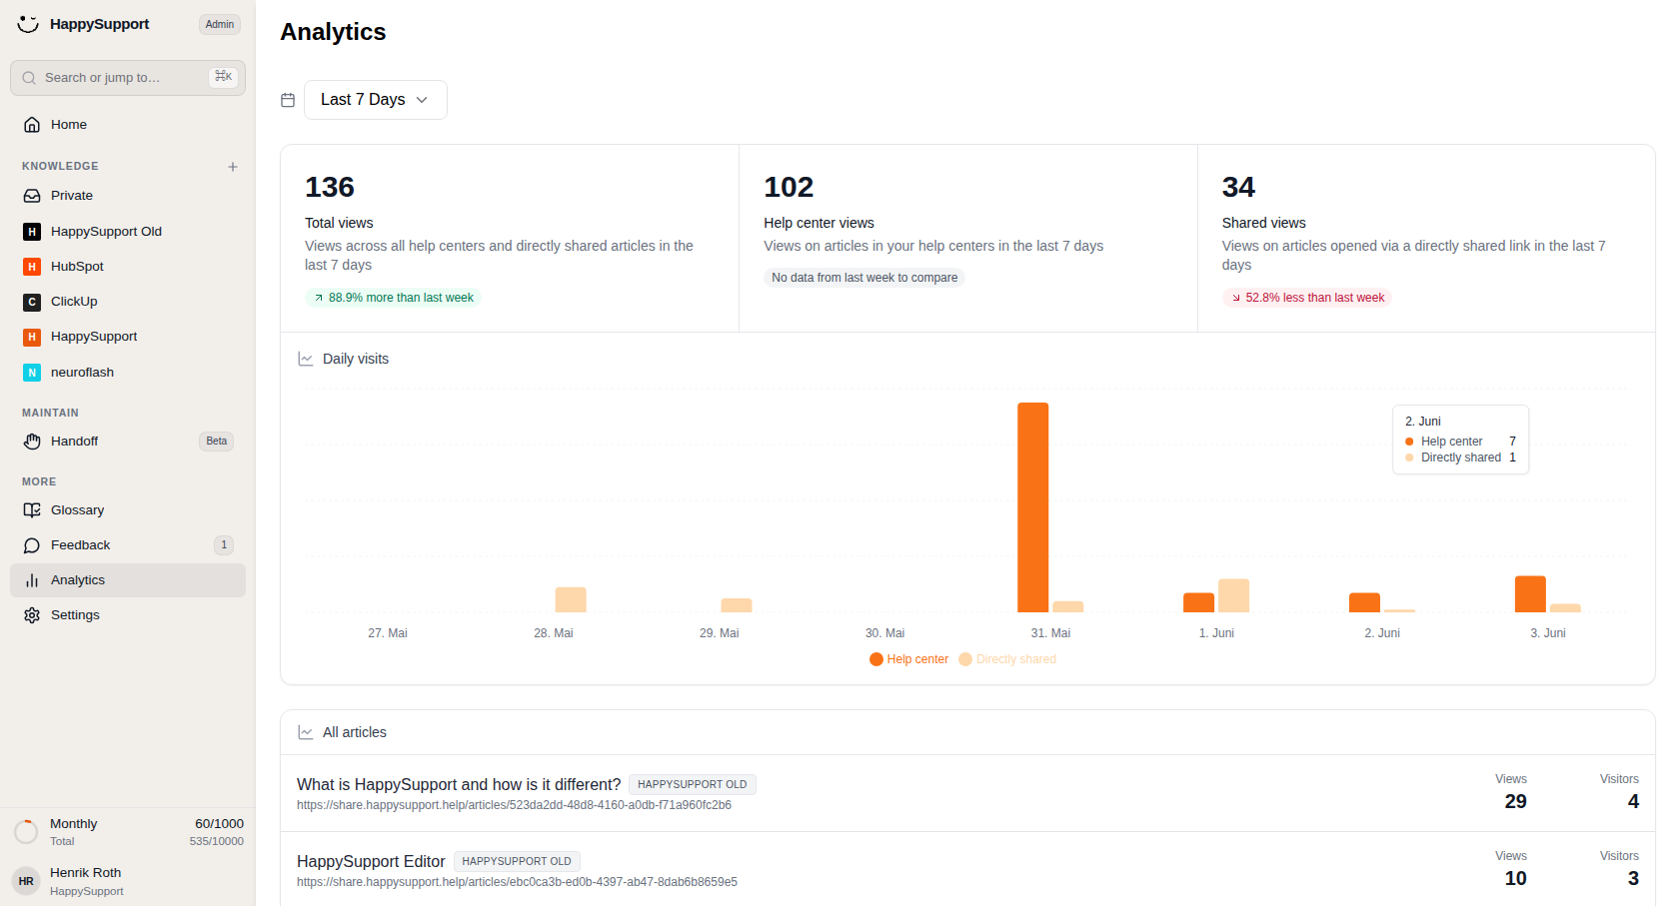Toggle the Directly shared legend series
The height and width of the screenshot is (906, 1680).
(x=1007, y=659)
